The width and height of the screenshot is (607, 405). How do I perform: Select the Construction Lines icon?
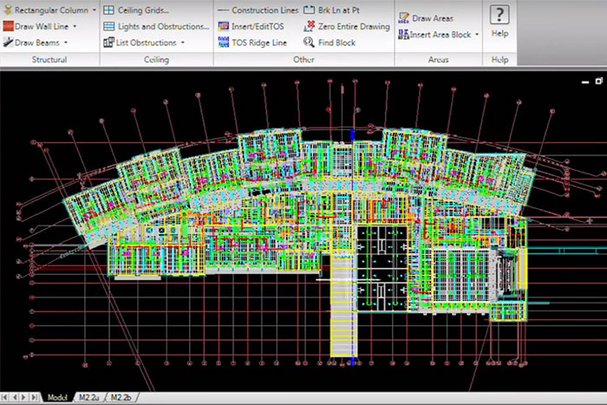224,10
